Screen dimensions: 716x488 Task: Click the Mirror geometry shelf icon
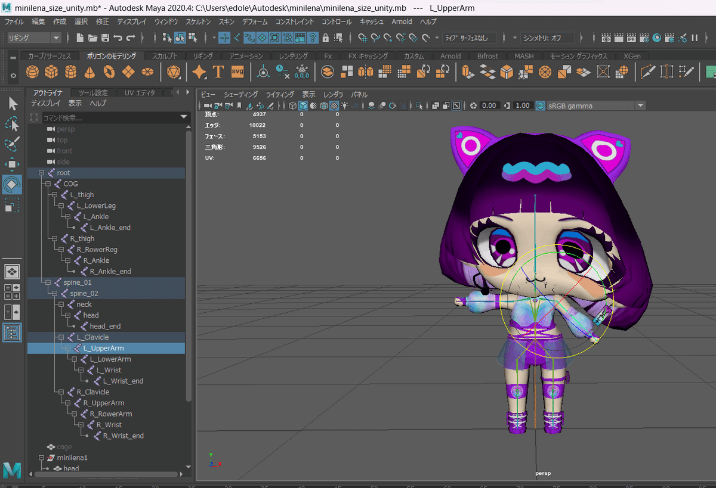pos(366,72)
